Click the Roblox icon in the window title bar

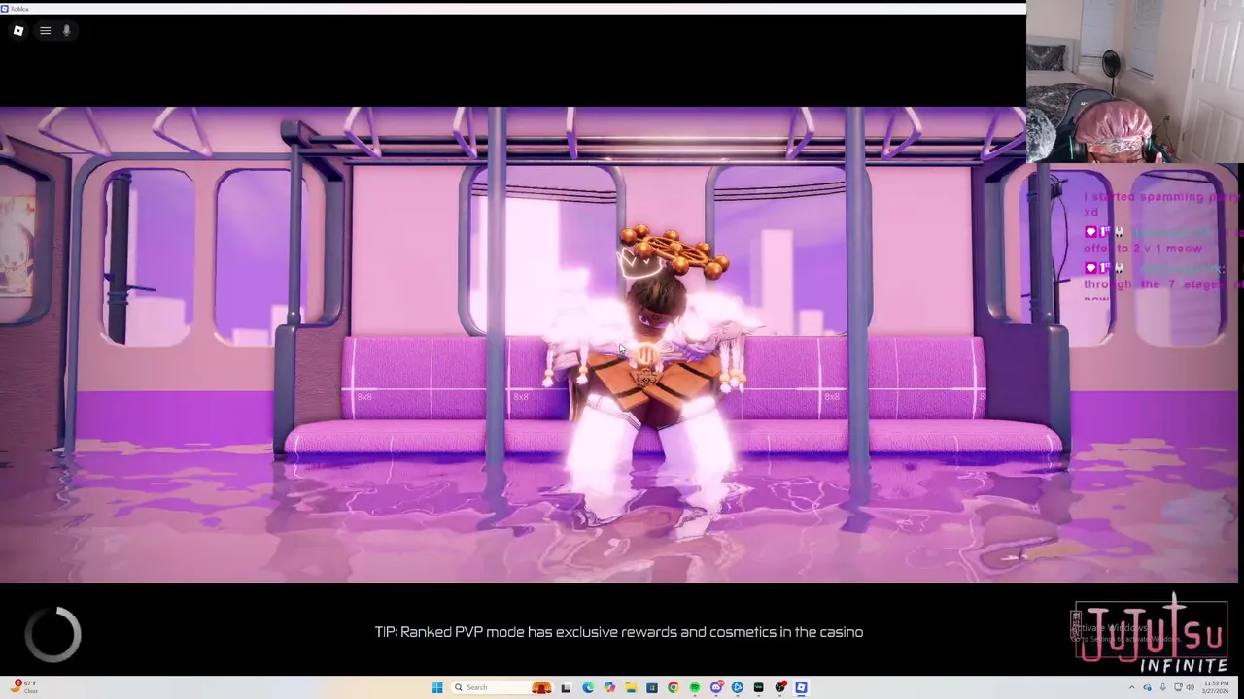5,8
